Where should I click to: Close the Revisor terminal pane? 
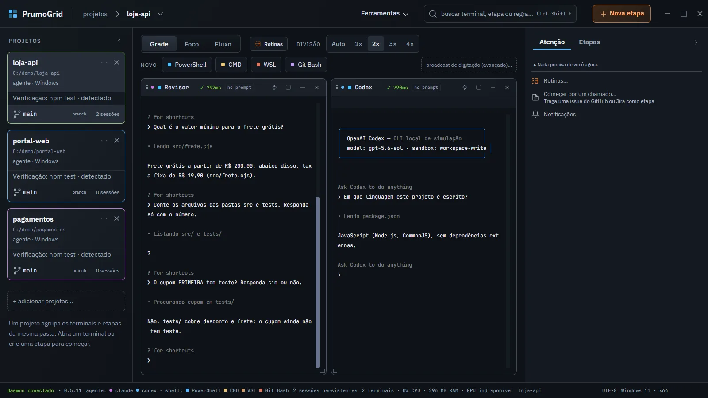tap(317, 88)
